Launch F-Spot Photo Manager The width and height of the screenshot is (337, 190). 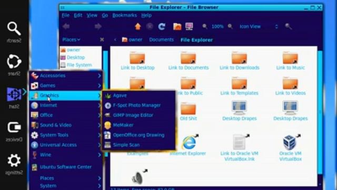(x=139, y=106)
